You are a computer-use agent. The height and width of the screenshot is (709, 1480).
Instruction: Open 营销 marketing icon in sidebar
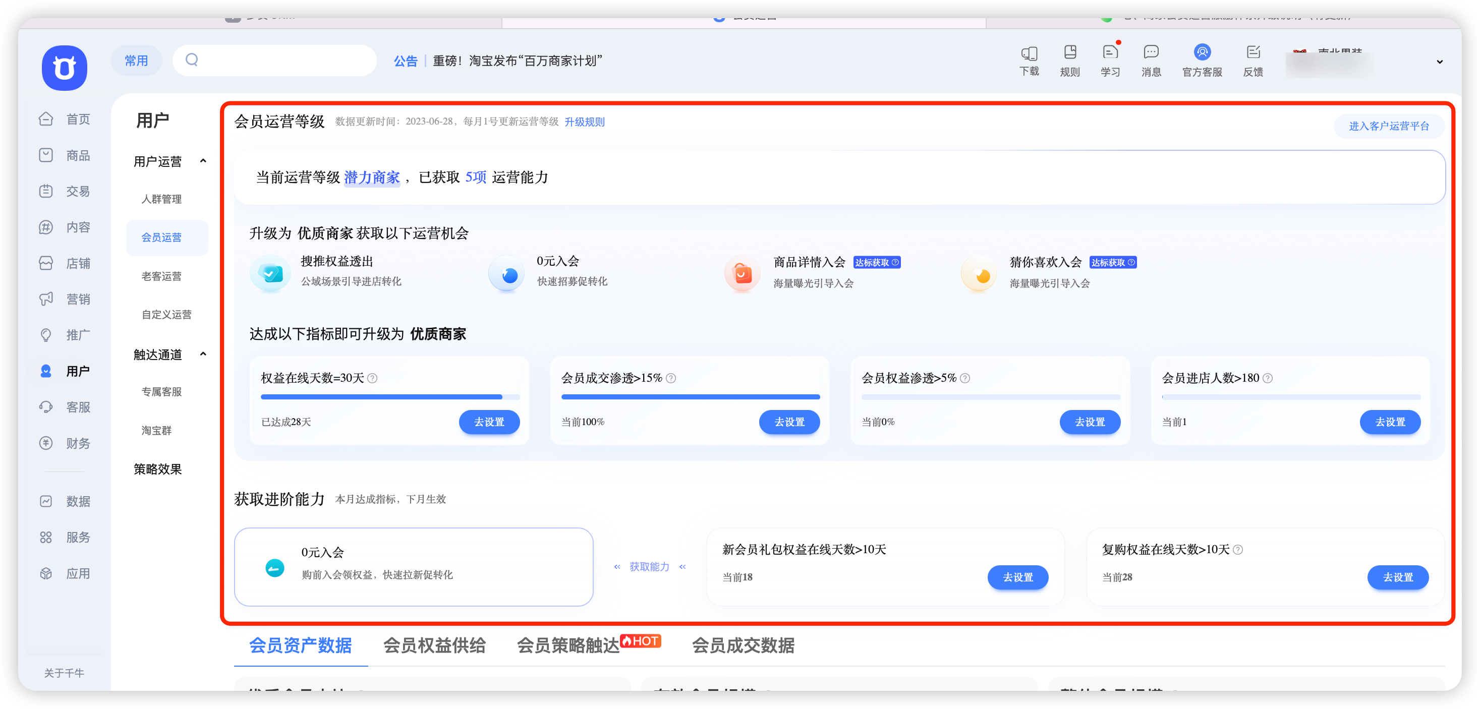pyautogui.click(x=46, y=299)
